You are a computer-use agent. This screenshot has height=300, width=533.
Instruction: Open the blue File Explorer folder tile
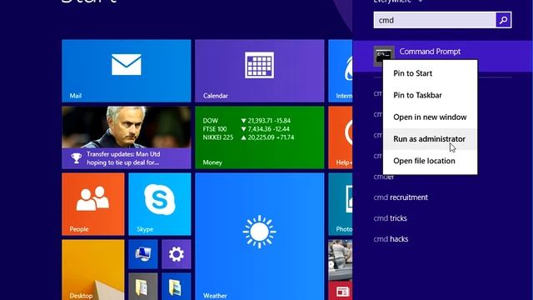(x=176, y=287)
